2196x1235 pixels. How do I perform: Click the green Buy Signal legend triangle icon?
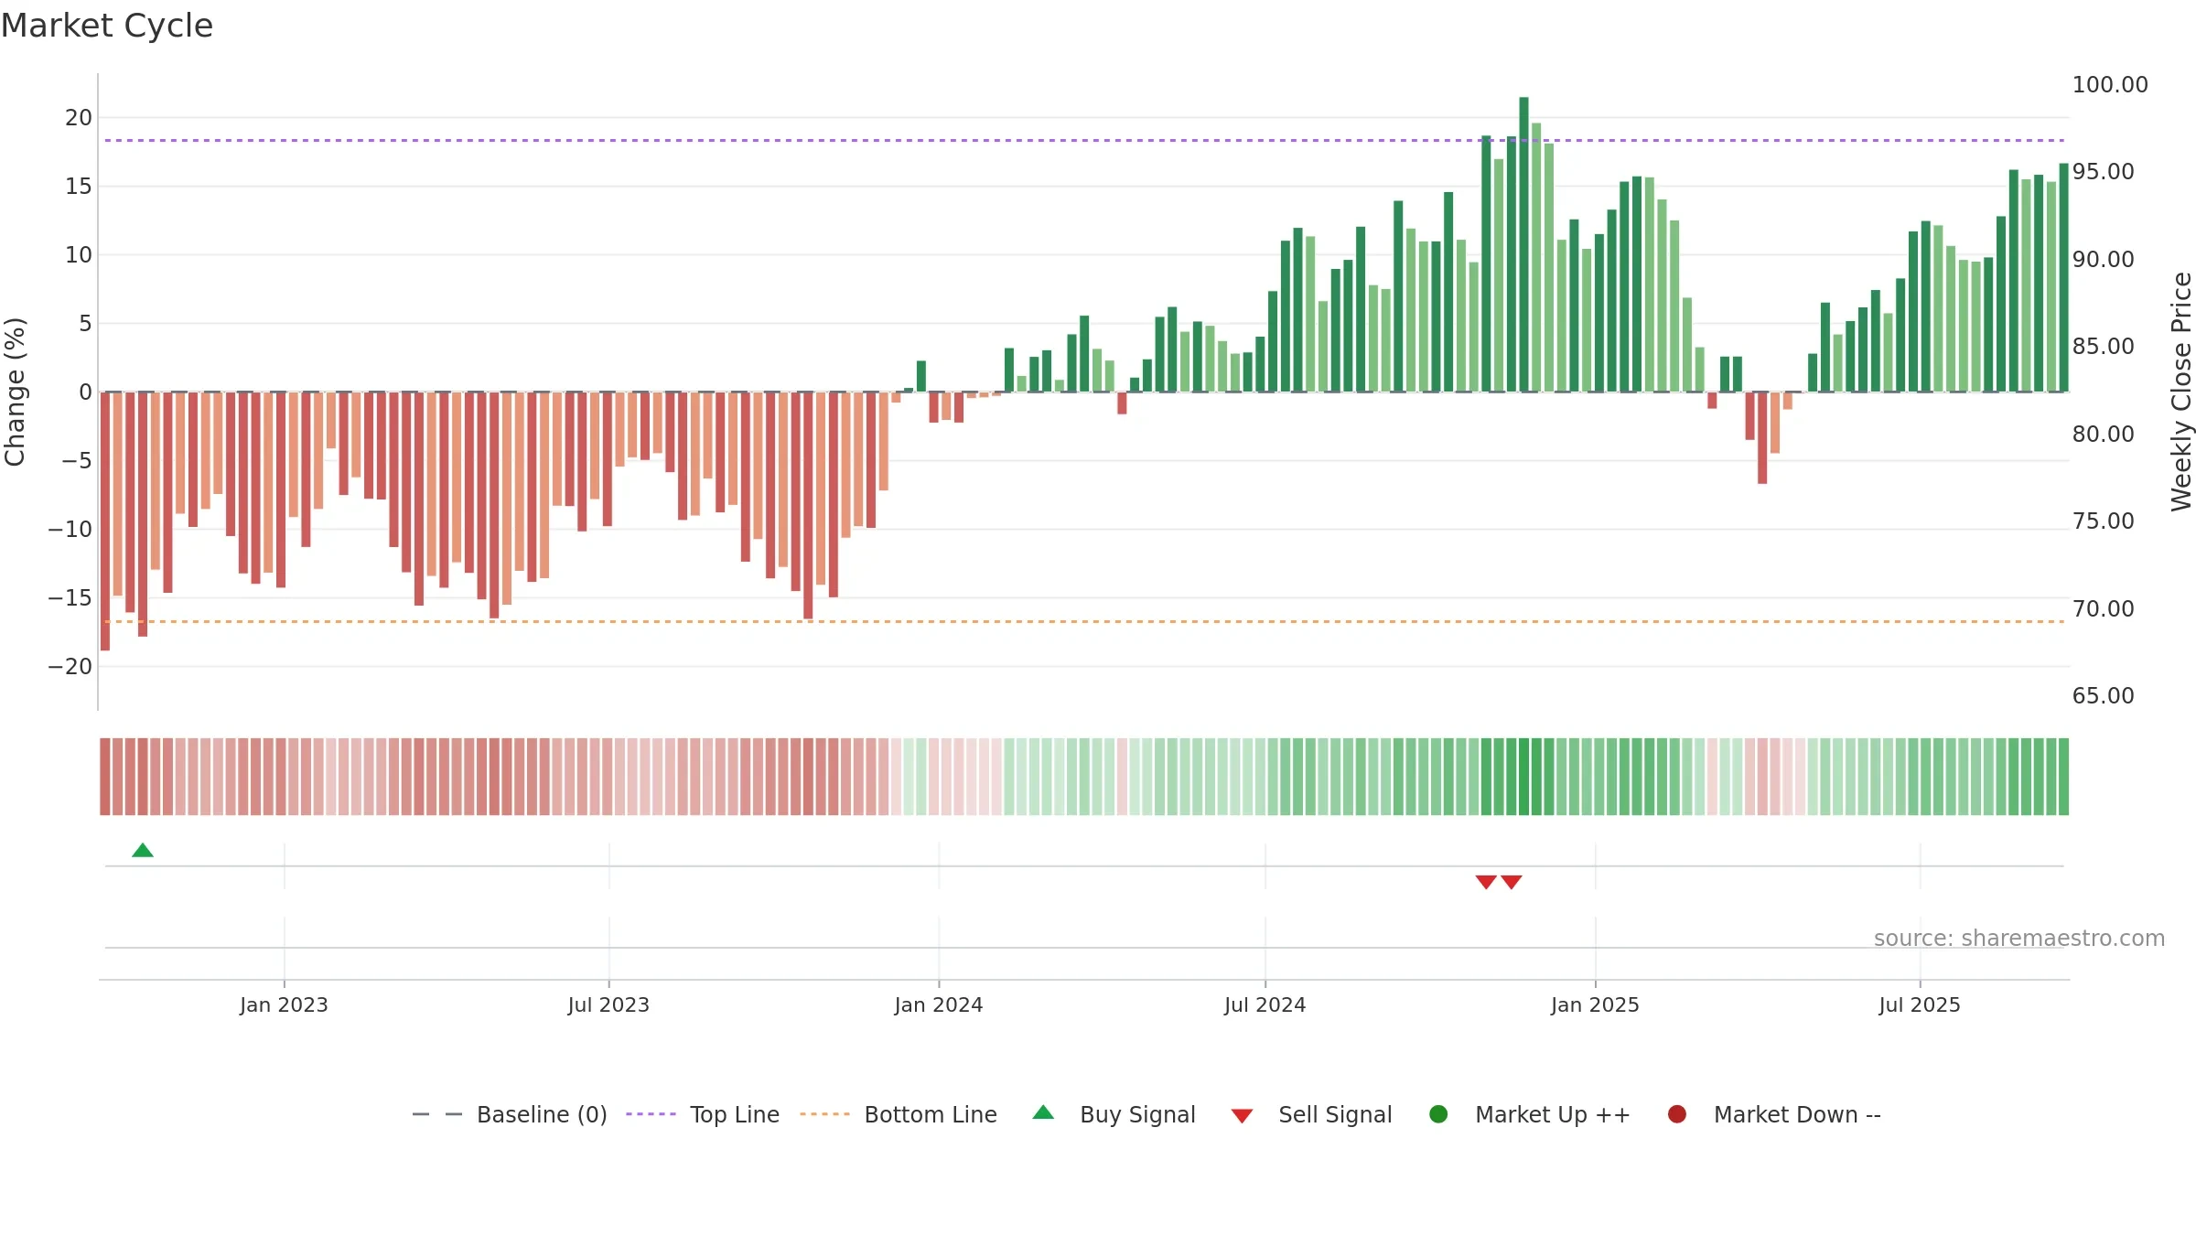pos(1043,1113)
